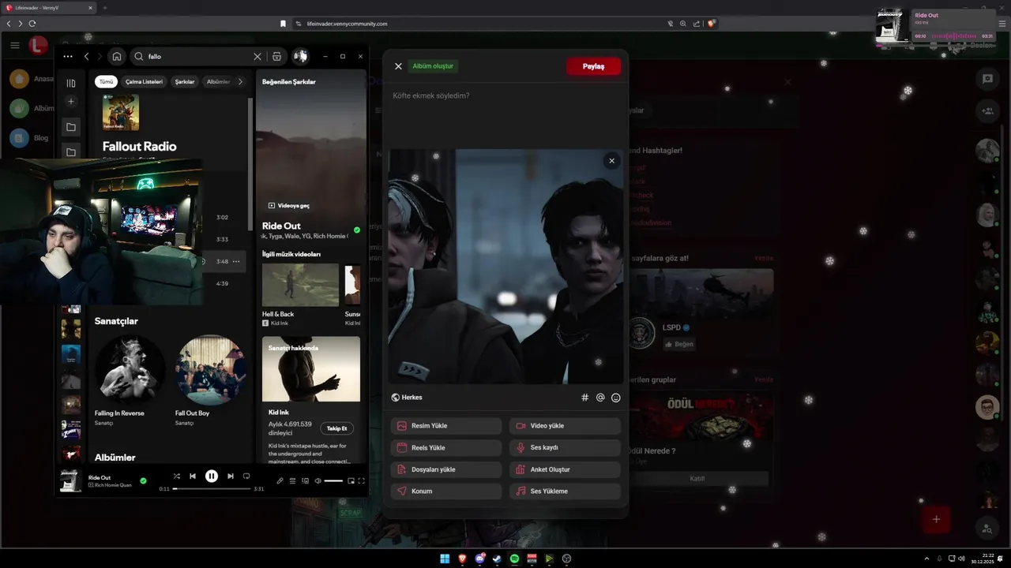Click the Videoya geç button

pos(289,205)
